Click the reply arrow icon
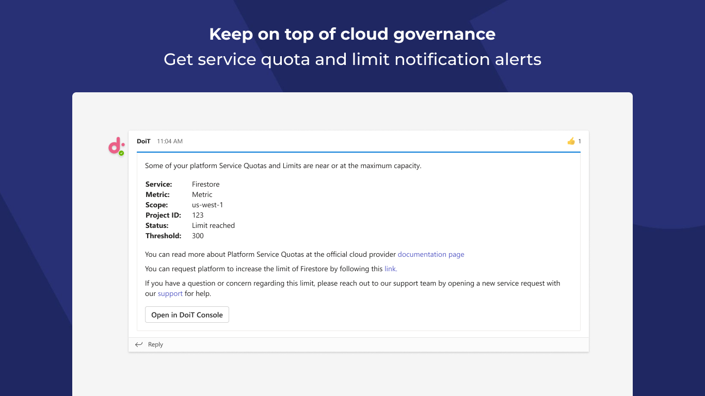 [138, 344]
